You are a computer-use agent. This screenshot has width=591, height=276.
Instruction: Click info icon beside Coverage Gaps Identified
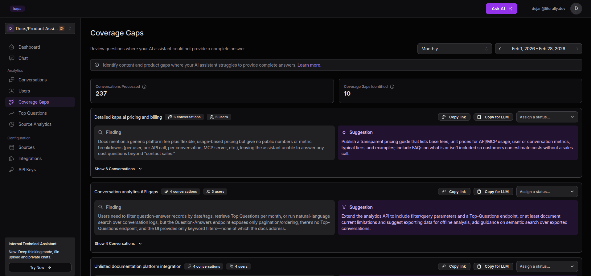pyautogui.click(x=392, y=87)
